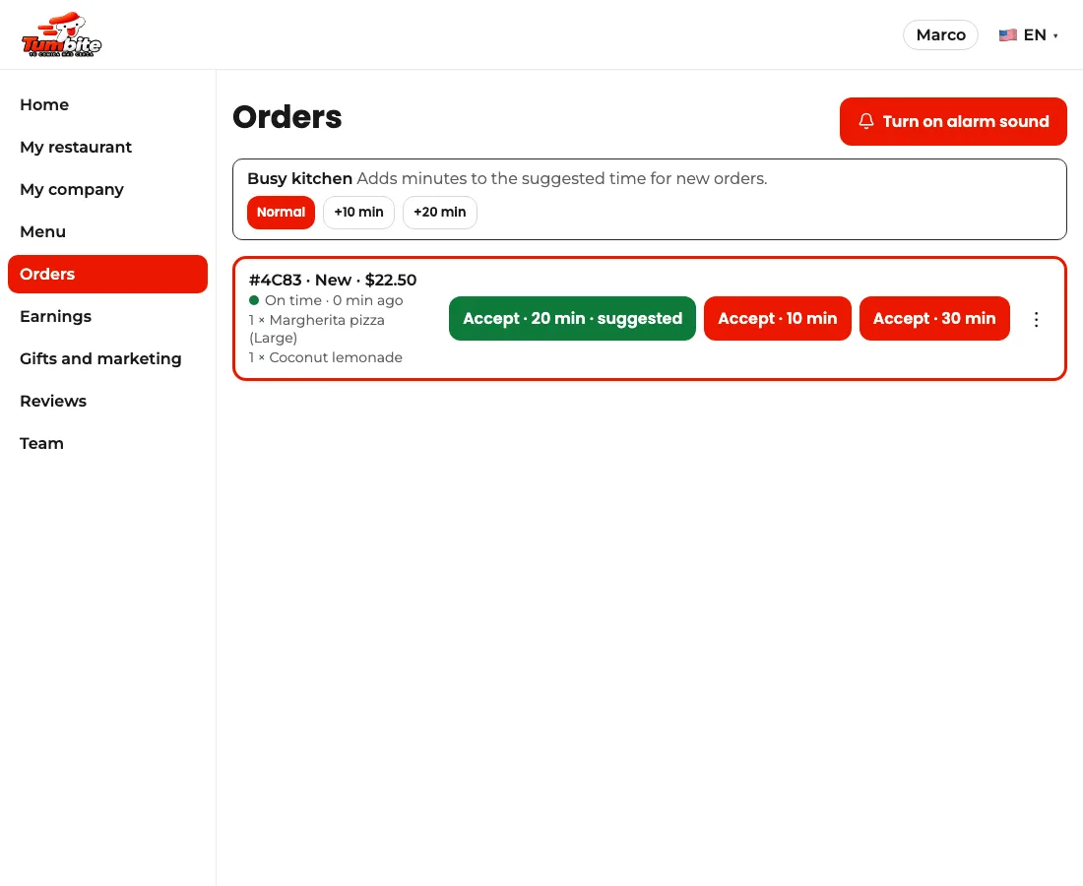Select Normal busy kitchen mode
The height and width of the screenshot is (886, 1083).
tap(282, 212)
